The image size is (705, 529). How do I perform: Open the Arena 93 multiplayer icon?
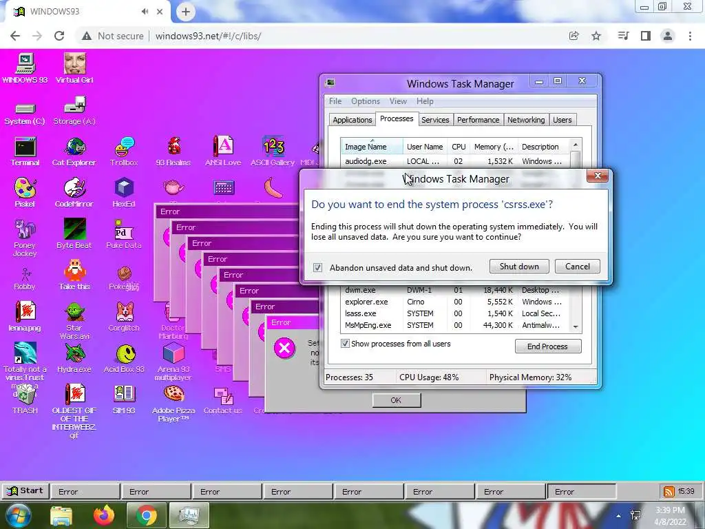pyautogui.click(x=173, y=362)
